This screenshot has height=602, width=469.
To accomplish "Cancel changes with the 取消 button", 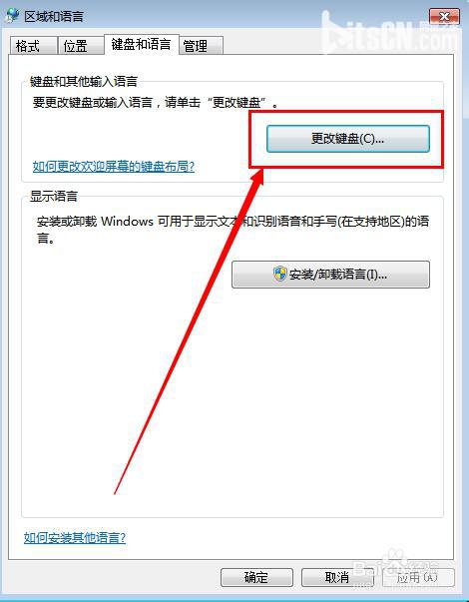I will tap(337, 577).
